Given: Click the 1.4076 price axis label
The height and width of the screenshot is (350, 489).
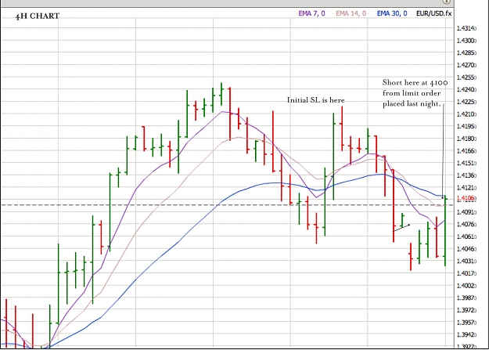Looking at the screenshot, I should point(466,224).
